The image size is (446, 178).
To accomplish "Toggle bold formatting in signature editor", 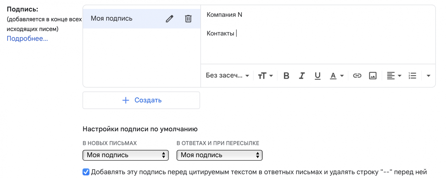I will click(x=286, y=76).
